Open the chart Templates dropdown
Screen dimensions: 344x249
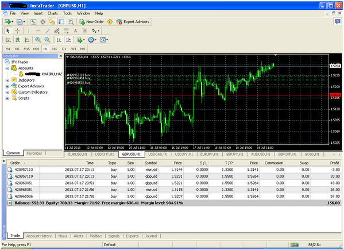(x=104, y=40)
